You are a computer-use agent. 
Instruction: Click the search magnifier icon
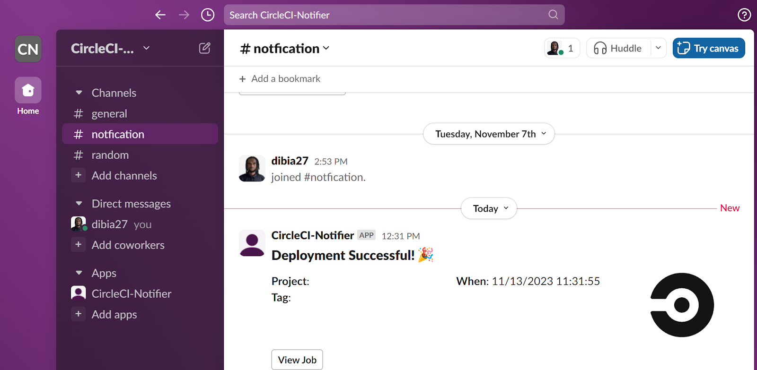coord(553,15)
